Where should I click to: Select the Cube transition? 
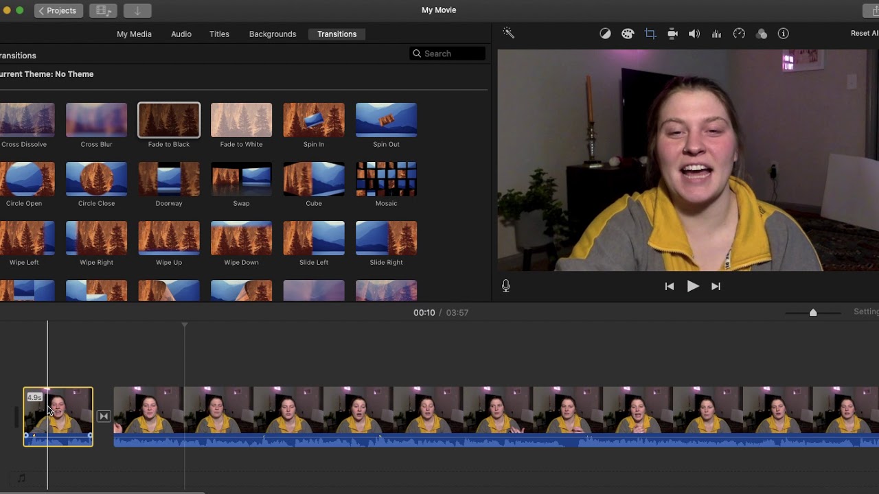tap(314, 179)
